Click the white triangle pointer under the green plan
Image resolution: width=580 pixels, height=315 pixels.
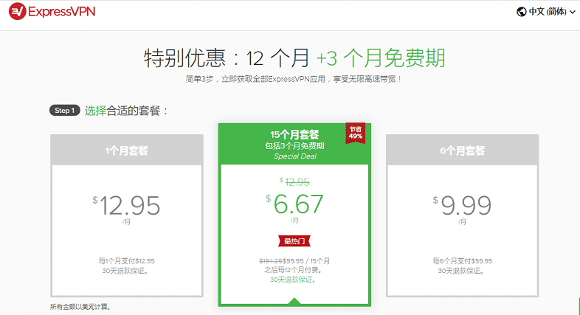point(294,301)
